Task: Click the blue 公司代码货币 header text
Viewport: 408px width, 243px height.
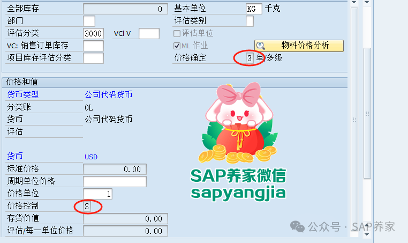Action: pos(109,94)
